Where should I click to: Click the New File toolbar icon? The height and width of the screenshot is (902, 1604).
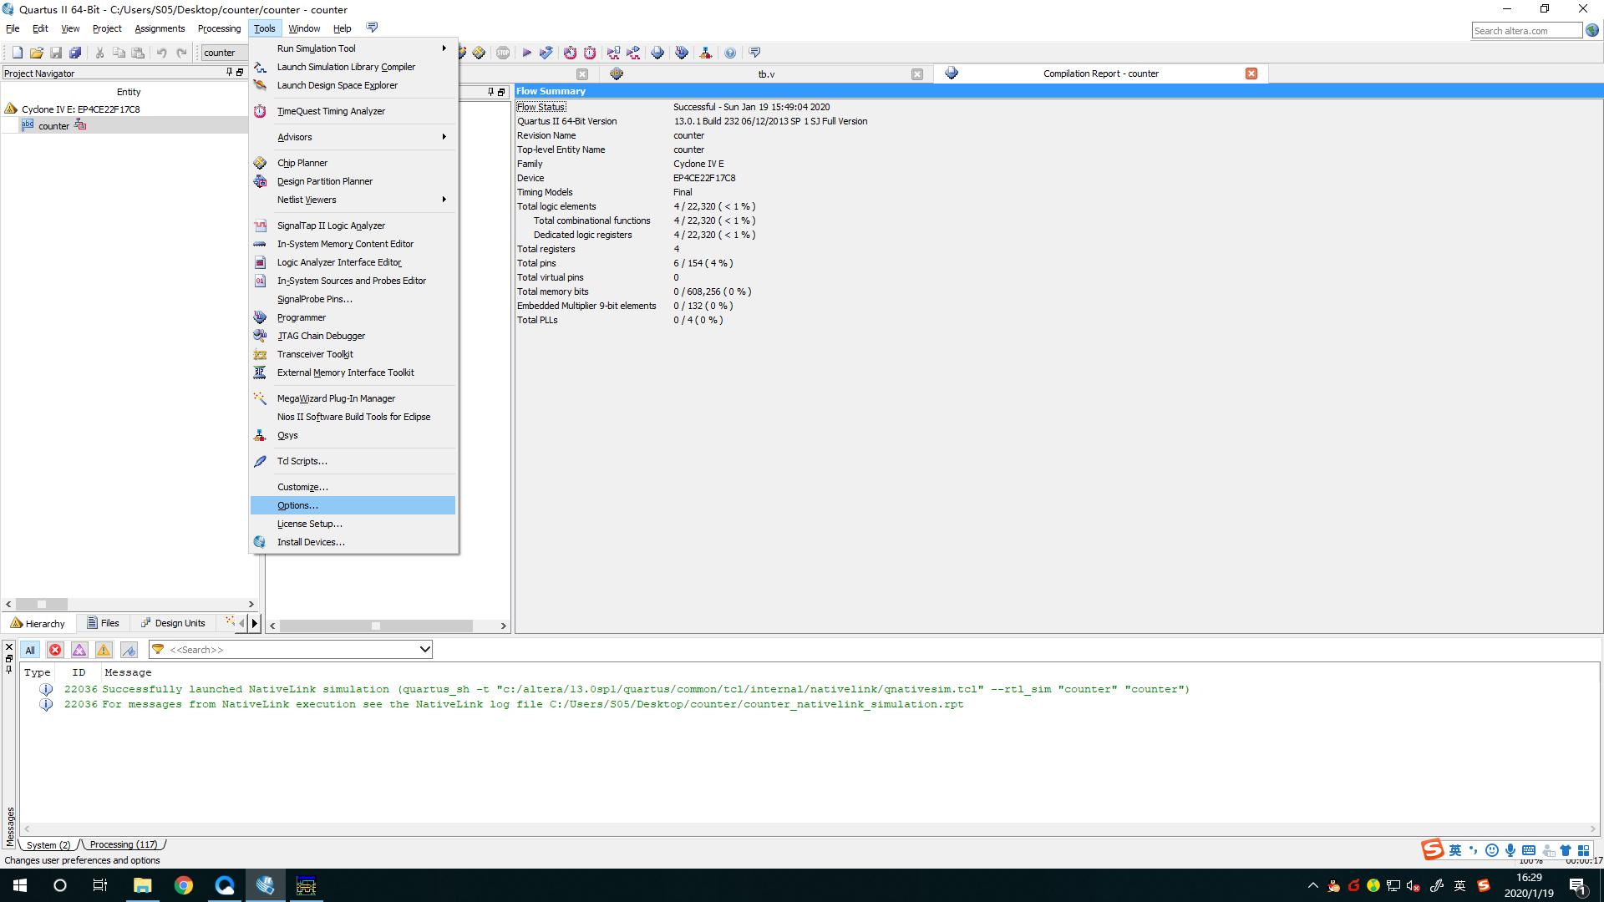pyautogui.click(x=17, y=53)
